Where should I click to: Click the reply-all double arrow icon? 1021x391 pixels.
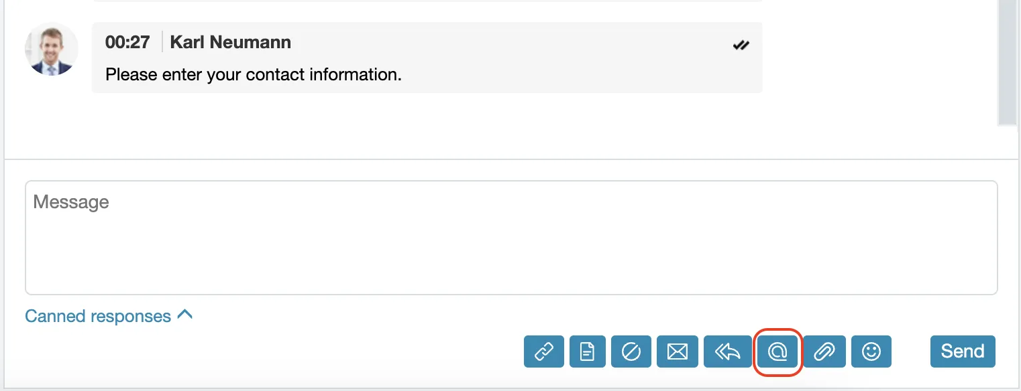click(727, 351)
